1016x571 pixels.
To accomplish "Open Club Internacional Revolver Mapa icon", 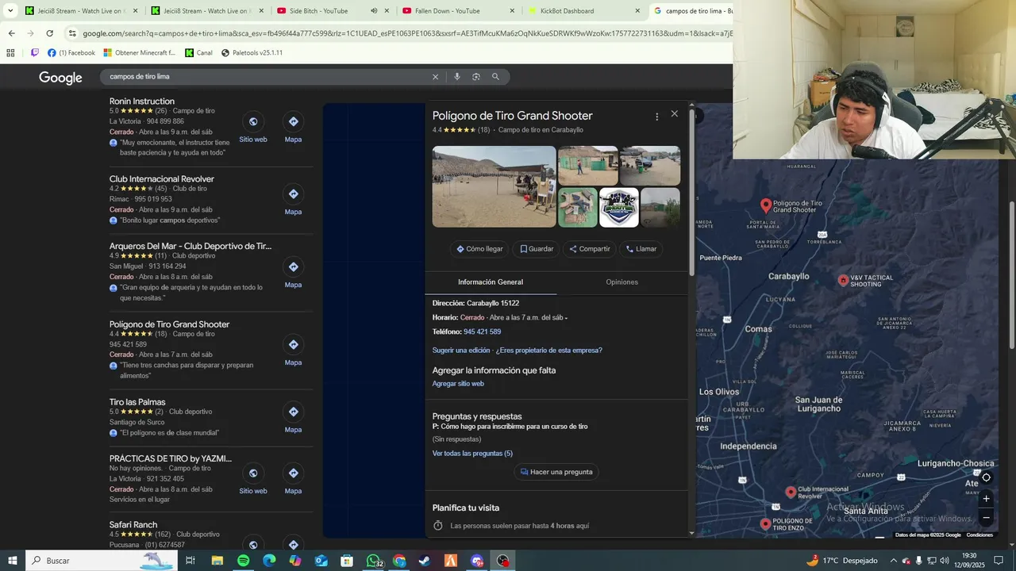I will [294, 194].
